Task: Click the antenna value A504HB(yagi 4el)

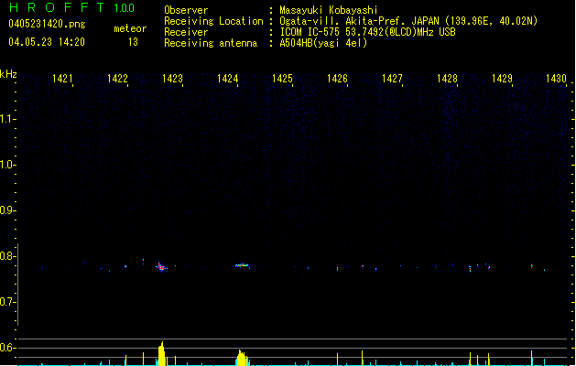Action: point(323,43)
